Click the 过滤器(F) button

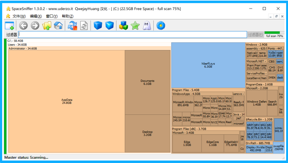click(255, 35)
